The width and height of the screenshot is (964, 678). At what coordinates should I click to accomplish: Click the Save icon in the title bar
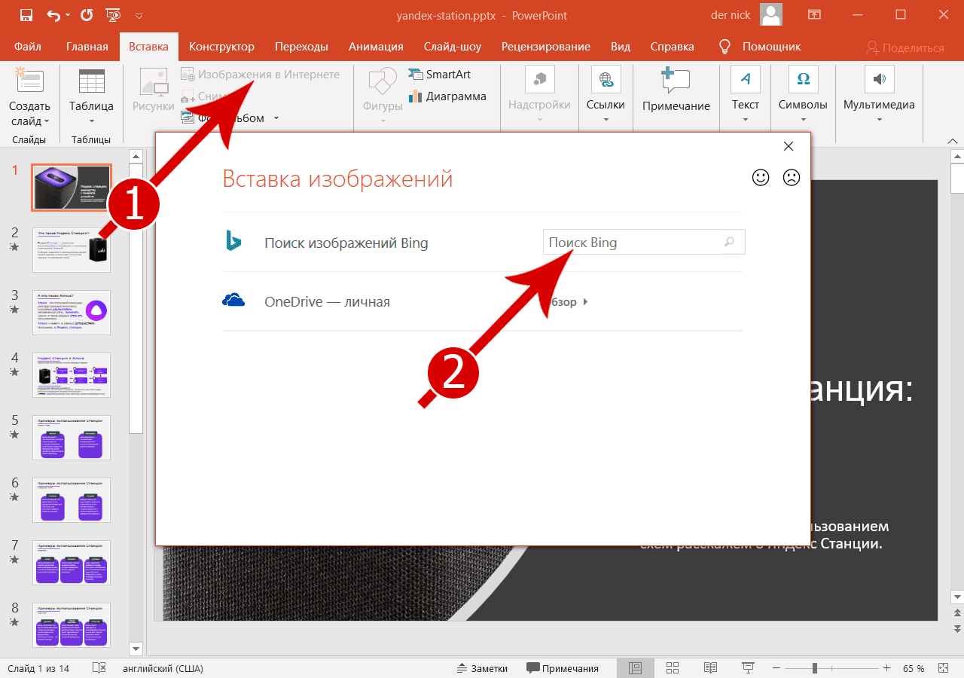point(26,15)
